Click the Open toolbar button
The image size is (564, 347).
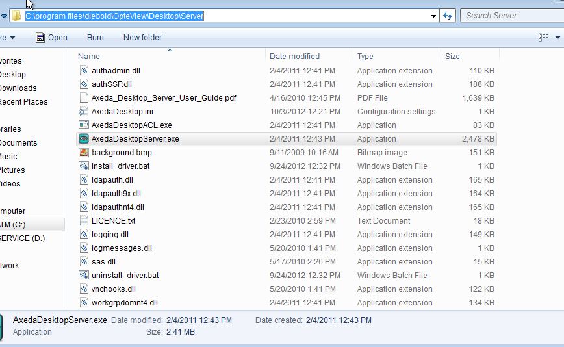coord(51,38)
